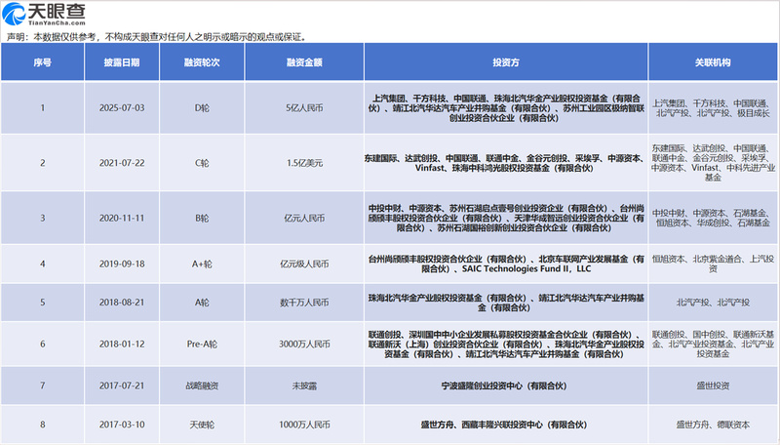Click the amount 数千万人民币
This screenshot has height=445, width=780.
[304, 303]
